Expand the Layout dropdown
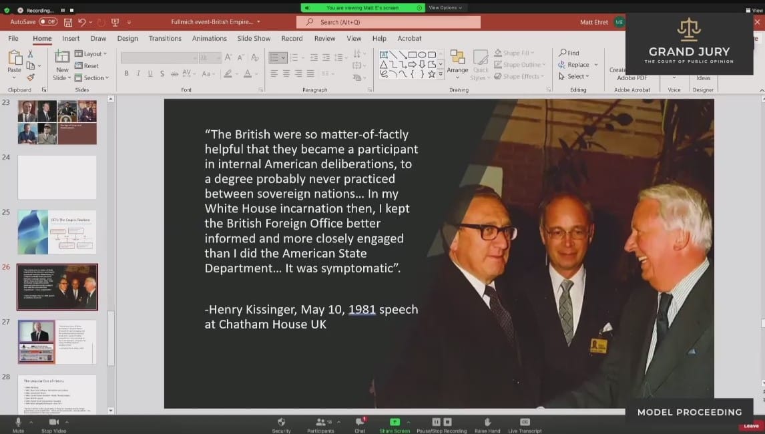 click(x=90, y=54)
